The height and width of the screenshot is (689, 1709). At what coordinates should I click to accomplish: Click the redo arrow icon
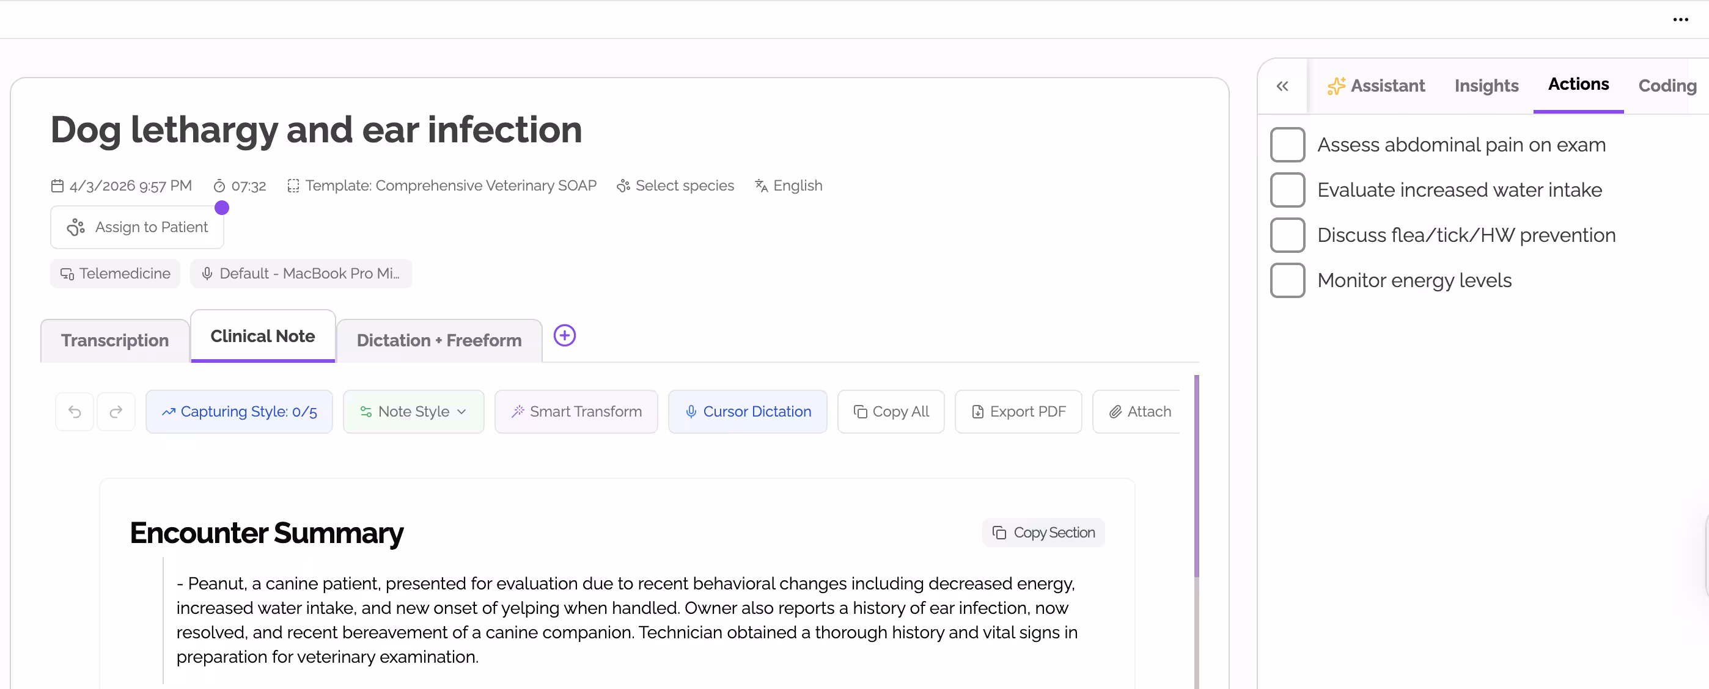(x=116, y=412)
